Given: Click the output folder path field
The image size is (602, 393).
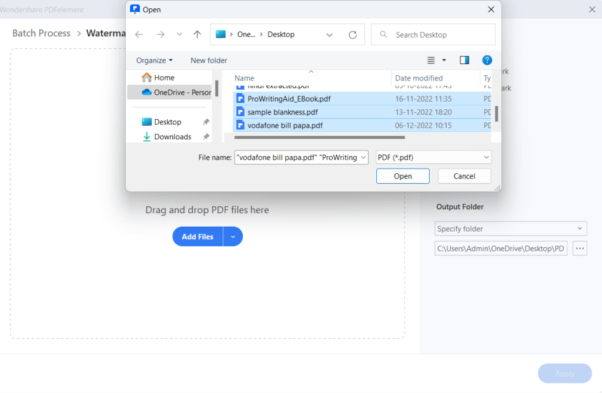Looking at the screenshot, I should [501, 248].
